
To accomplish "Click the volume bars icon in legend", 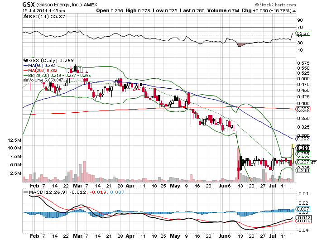I will click(26, 80).
